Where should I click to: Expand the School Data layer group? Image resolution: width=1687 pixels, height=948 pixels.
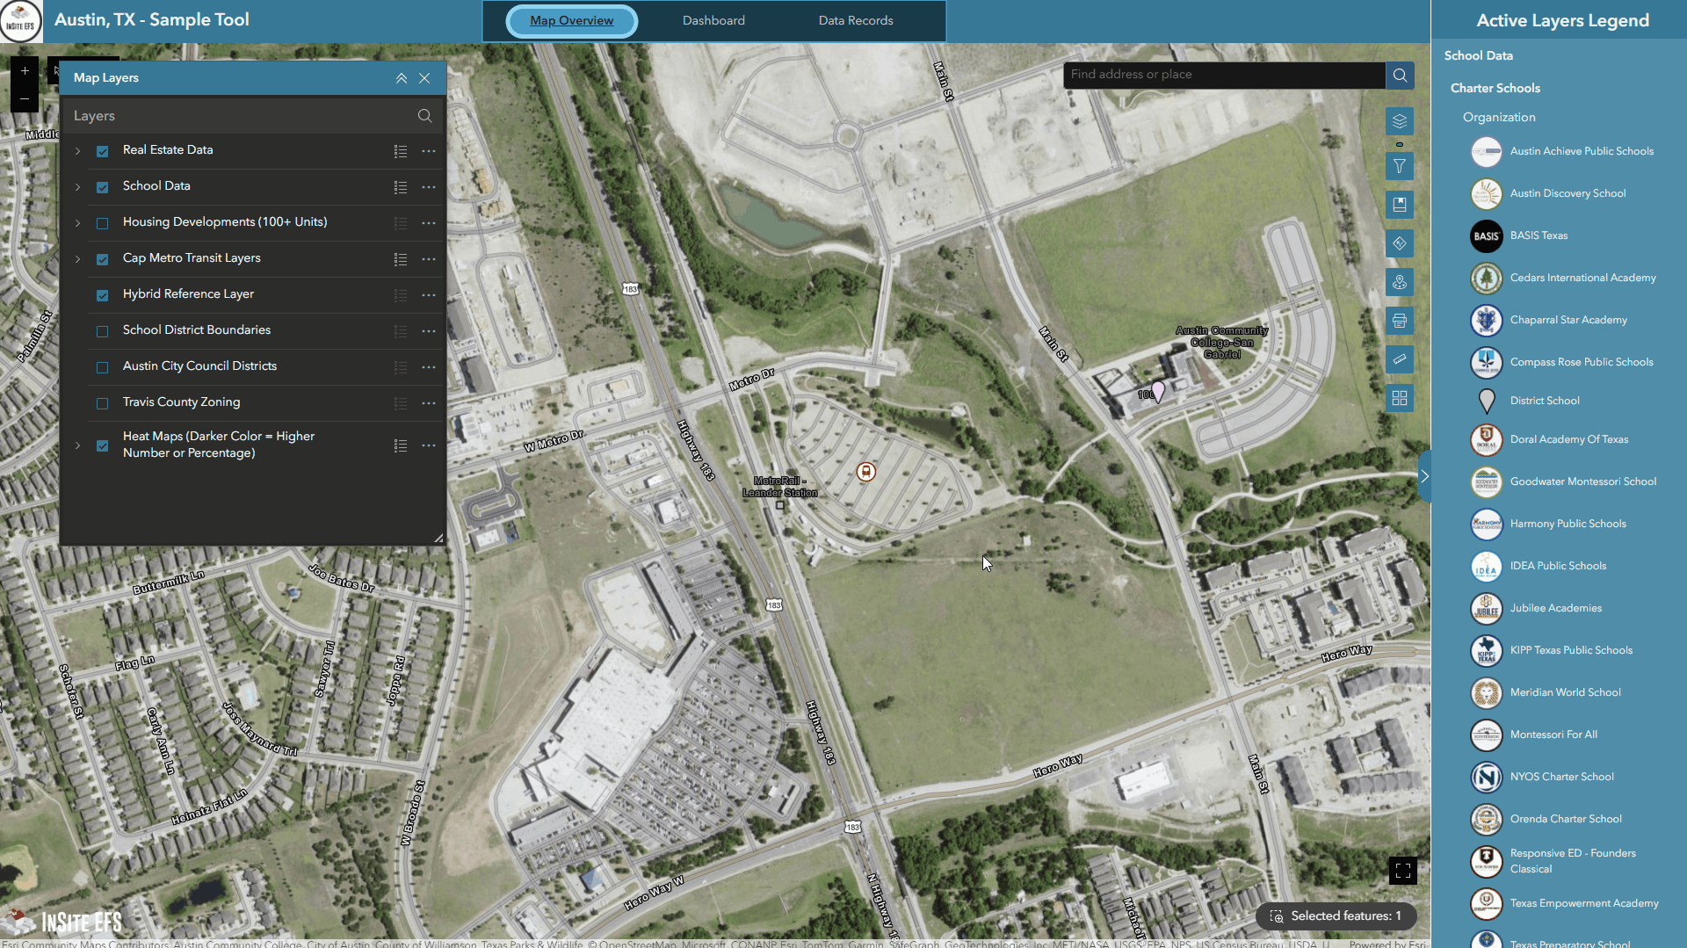78,187
